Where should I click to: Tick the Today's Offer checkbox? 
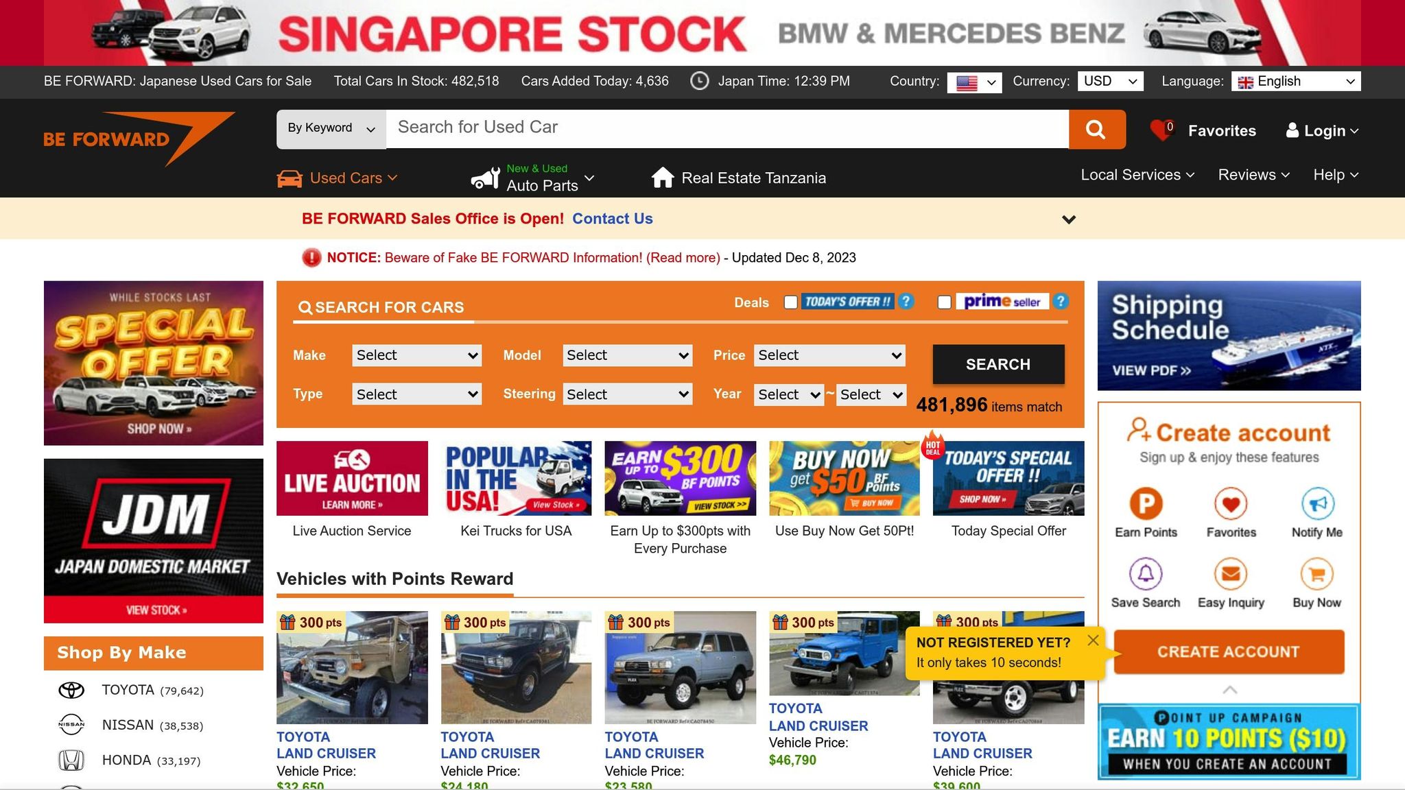pos(790,302)
